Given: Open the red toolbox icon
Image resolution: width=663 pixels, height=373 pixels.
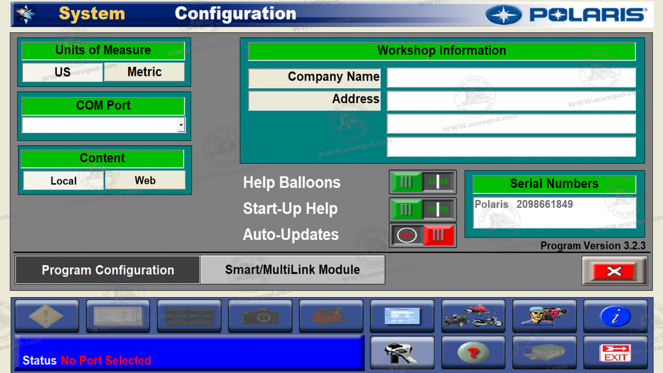Looking at the screenshot, I should 331,316.
